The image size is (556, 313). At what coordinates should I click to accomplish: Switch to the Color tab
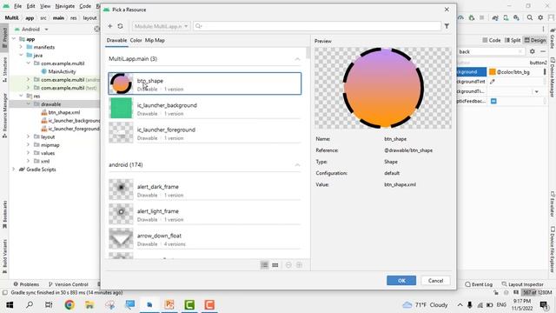(x=136, y=41)
